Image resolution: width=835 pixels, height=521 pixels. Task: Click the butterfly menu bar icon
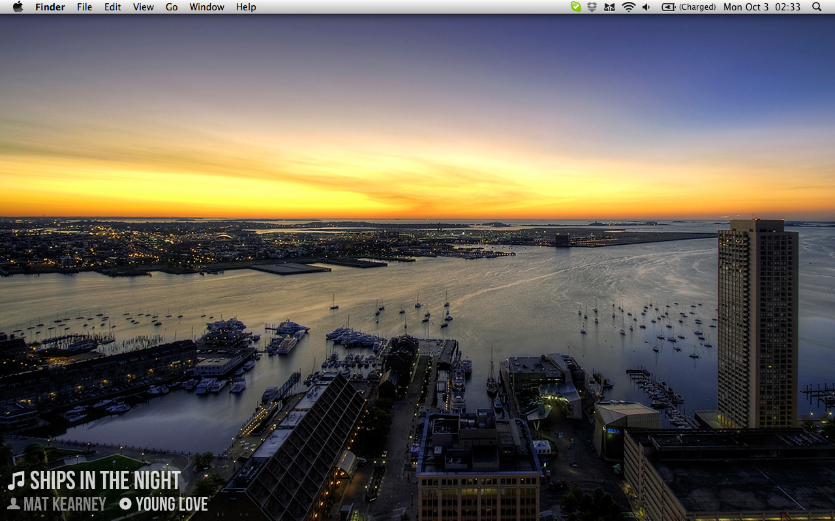[x=610, y=7]
